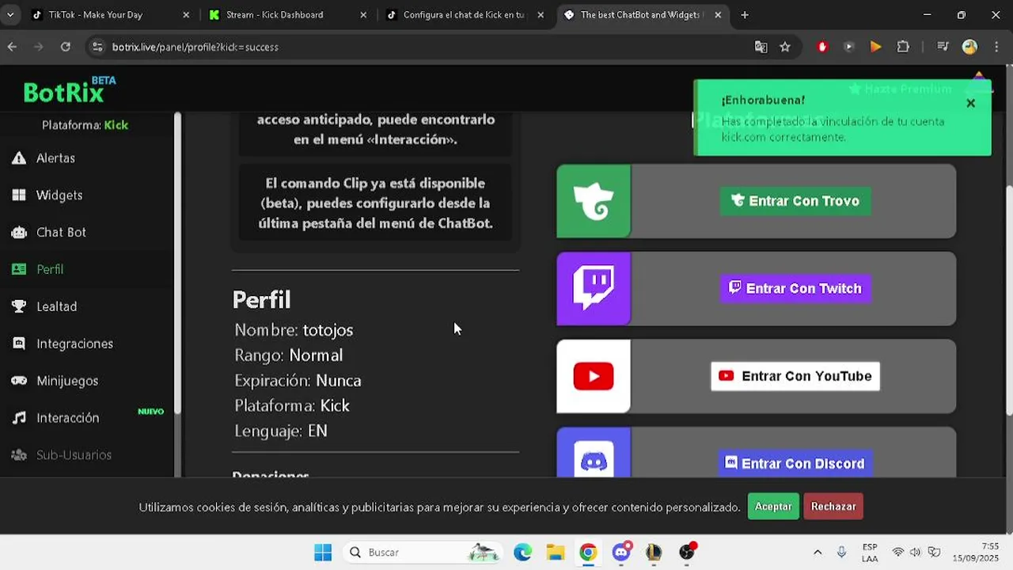Image resolution: width=1013 pixels, height=570 pixels.
Task: Click the page vertical scrollbar
Action: (x=1008, y=301)
